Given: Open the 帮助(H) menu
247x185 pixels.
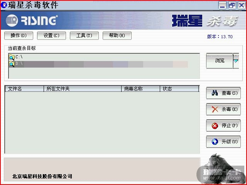Looking at the screenshot, I should tap(117, 36).
